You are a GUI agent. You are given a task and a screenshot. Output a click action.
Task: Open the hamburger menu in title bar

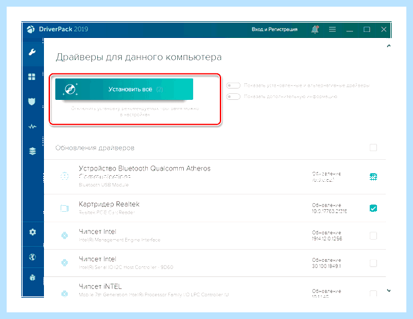point(332,29)
